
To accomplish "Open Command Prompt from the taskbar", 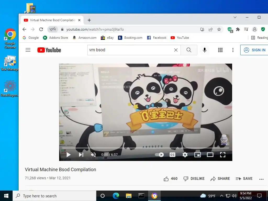I will (141, 196).
